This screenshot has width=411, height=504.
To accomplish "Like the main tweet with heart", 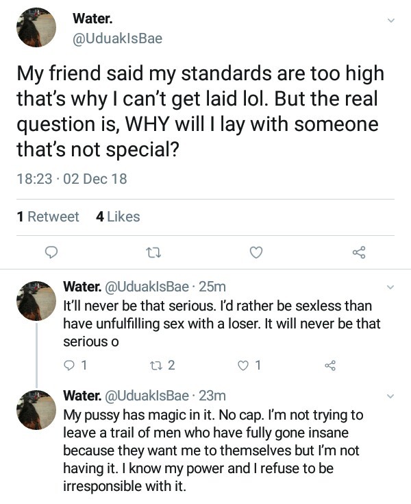I will pos(256,253).
